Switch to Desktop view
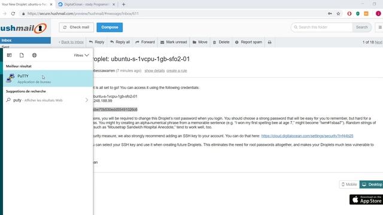 click(372, 185)
